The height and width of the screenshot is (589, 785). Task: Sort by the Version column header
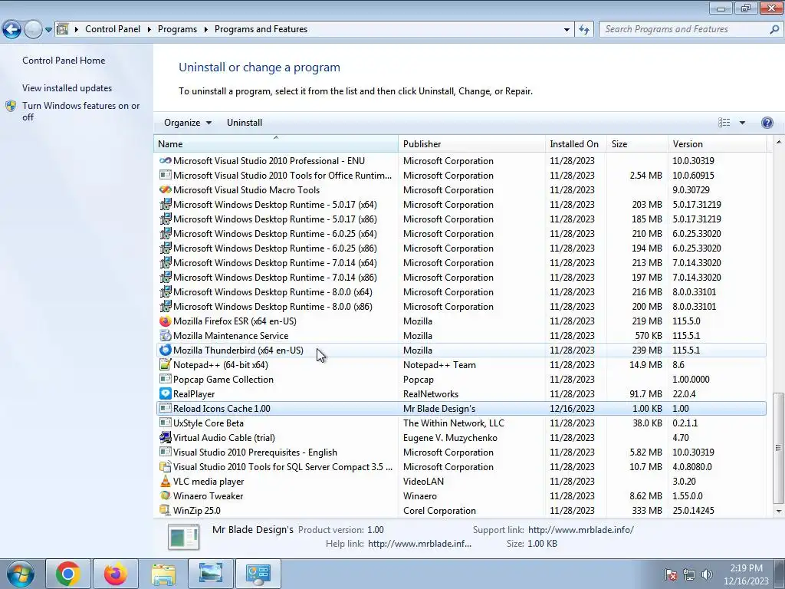coord(717,143)
